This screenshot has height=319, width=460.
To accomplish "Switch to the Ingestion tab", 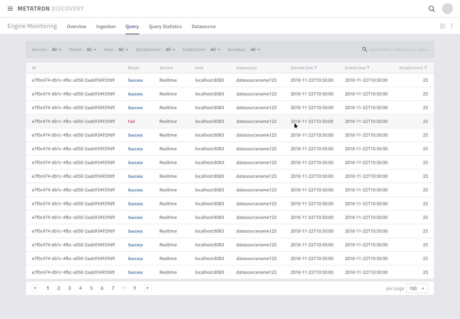I will 106,26.
